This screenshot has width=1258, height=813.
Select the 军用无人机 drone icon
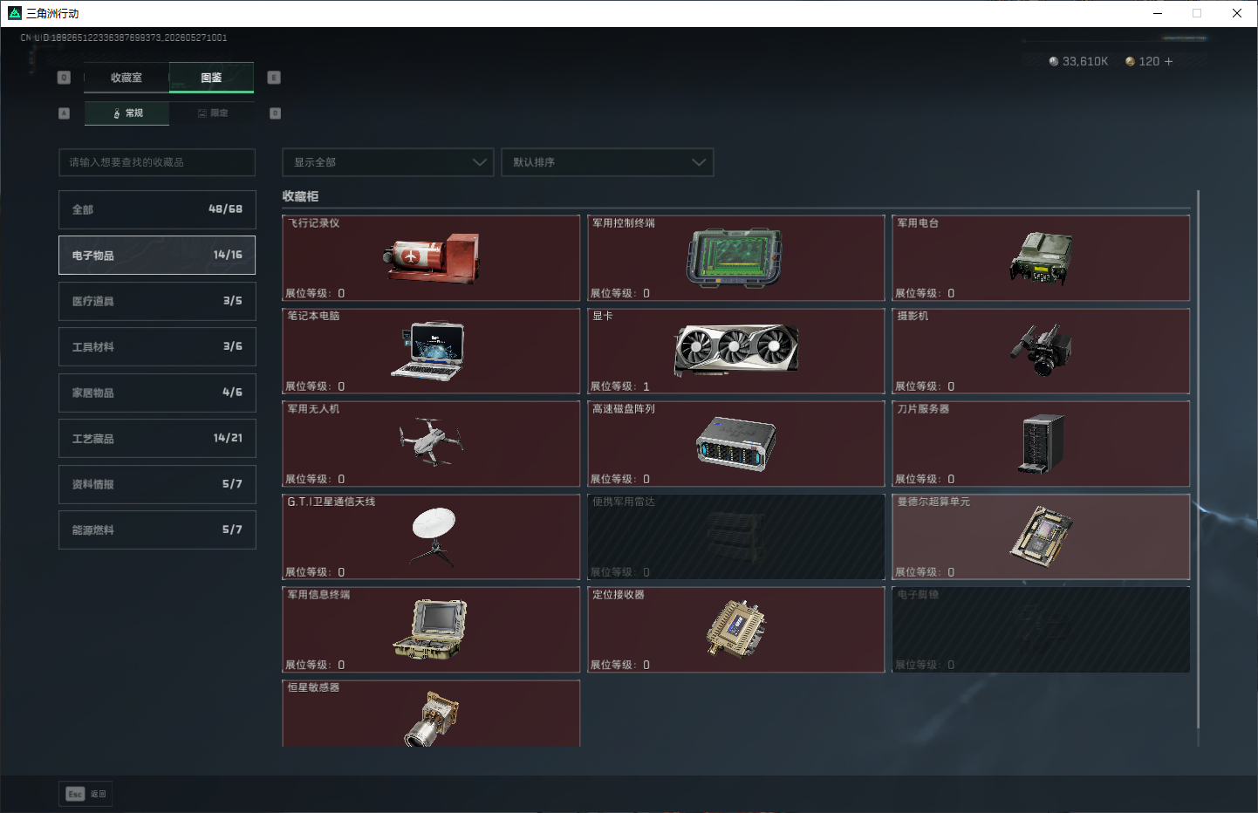[431, 441]
